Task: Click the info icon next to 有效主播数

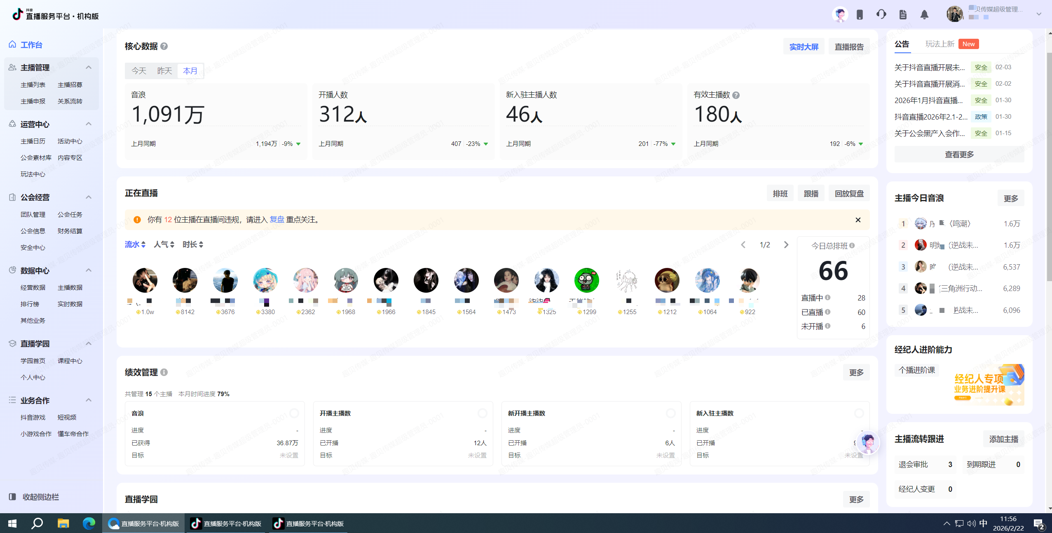Action: point(736,95)
